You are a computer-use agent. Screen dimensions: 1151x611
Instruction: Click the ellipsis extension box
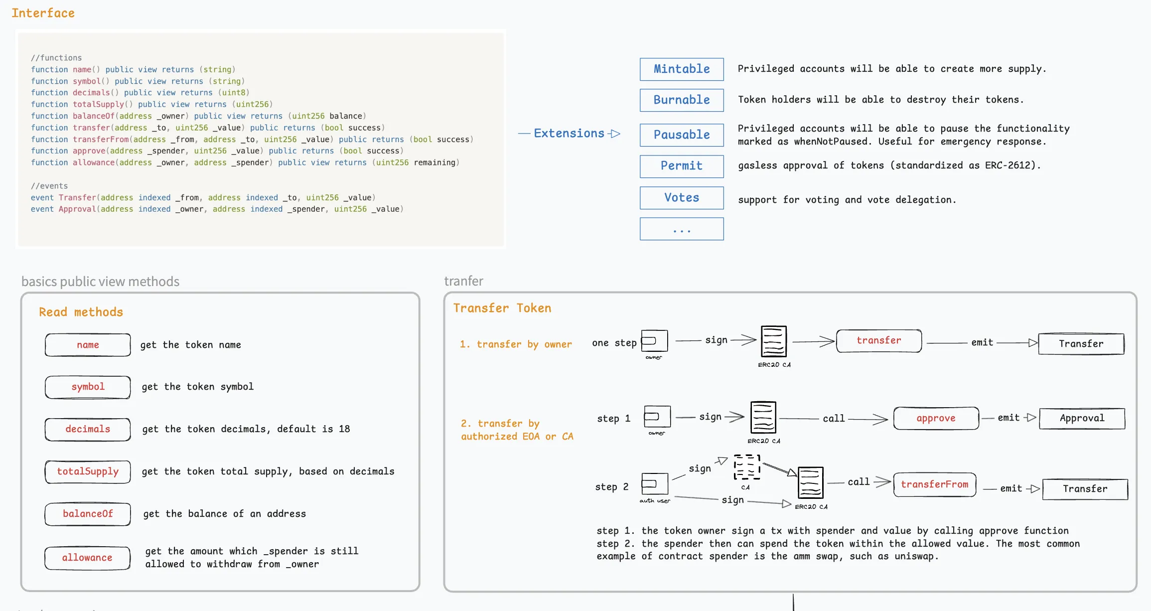681,229
